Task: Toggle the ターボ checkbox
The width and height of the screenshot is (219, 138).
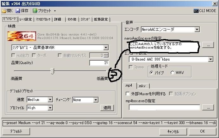Action: tap(34, 56)
